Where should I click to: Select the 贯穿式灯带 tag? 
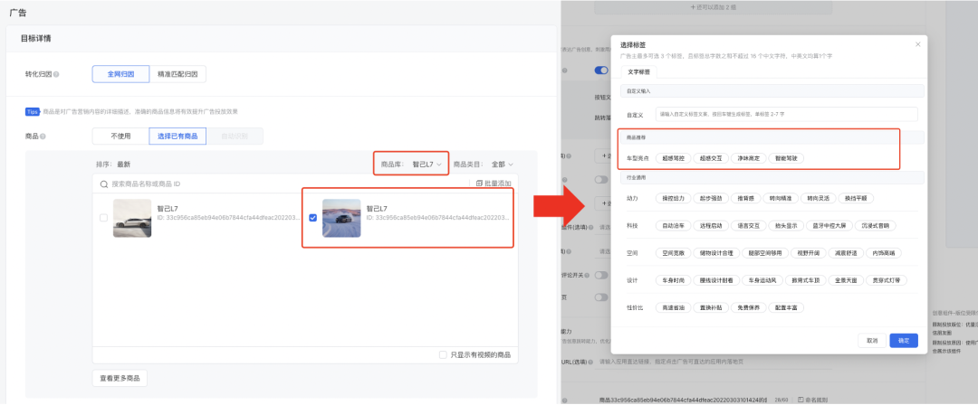pyautogui.click(x=887, y=280)
